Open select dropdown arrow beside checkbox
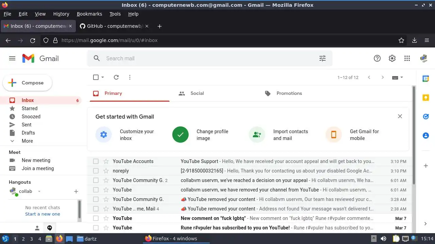This screenshot has width=435, height=244. pyautogui.click(x=103, y=77)
